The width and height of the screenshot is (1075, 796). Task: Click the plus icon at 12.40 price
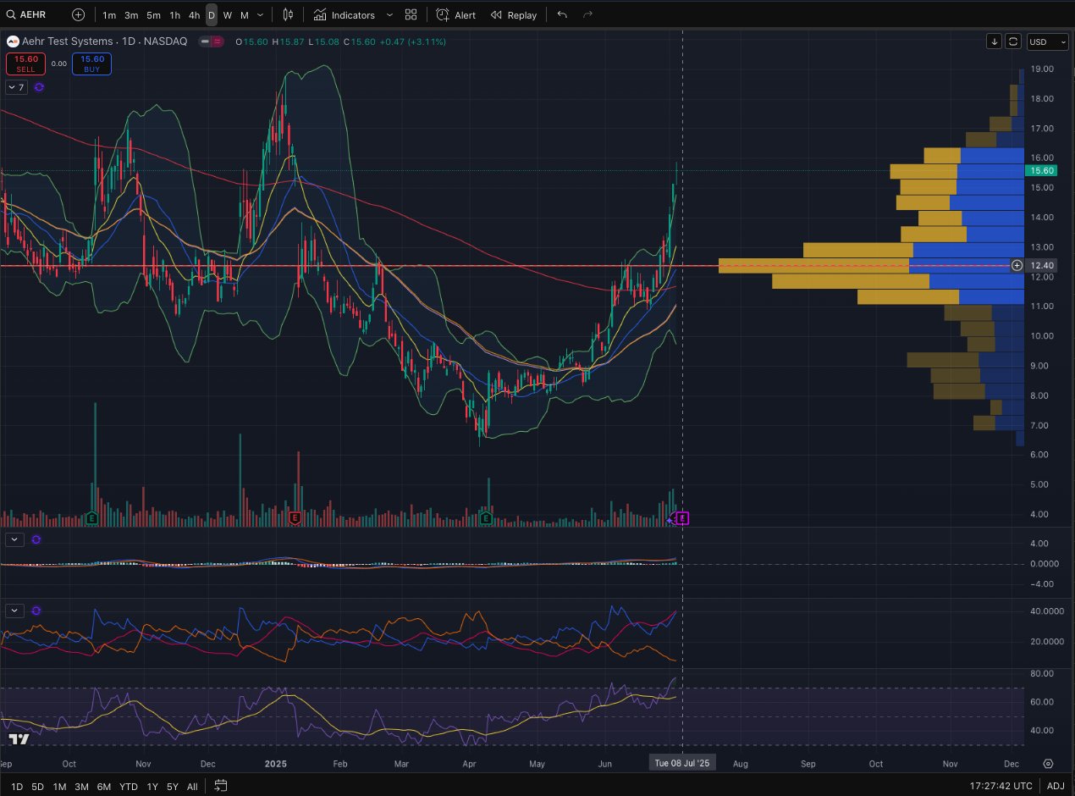(x=1017, y=266)
